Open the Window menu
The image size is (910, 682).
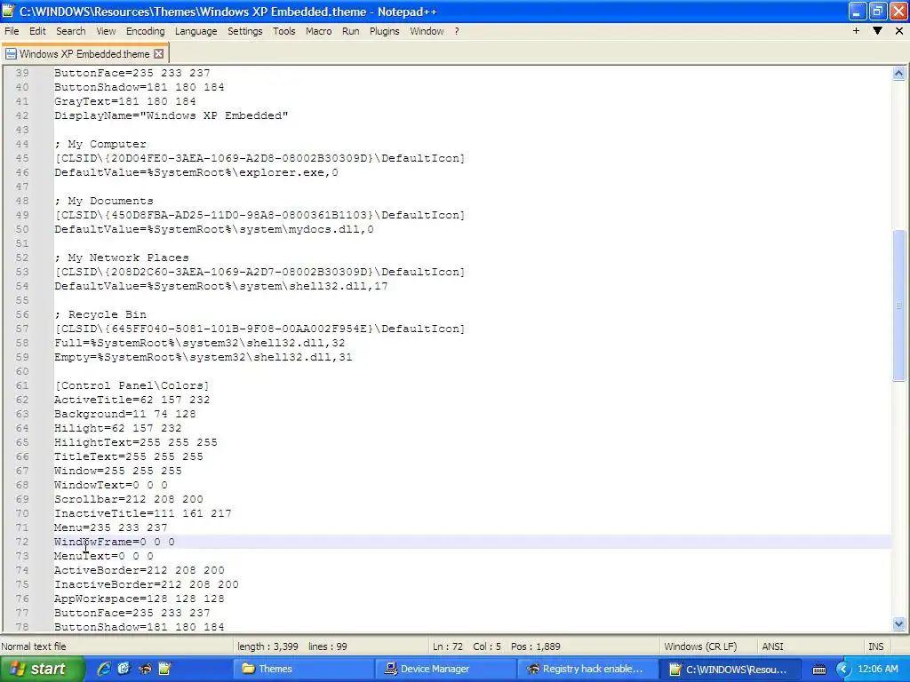coord(427,31)
